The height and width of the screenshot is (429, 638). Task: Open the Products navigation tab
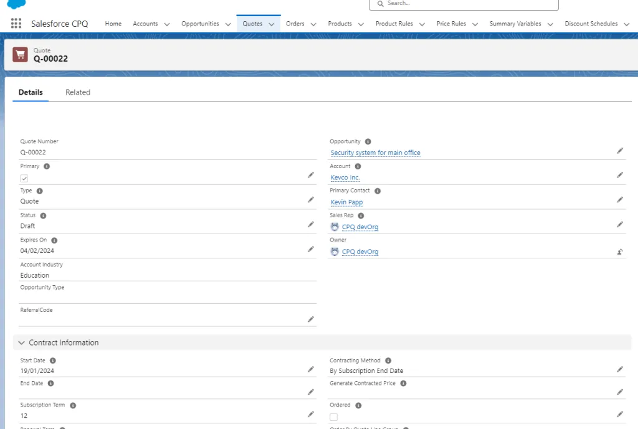tap(340, 24)
